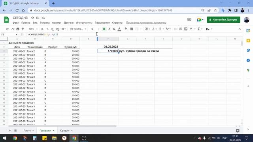The height and width of the screenshot is (142, 253).
Task: Open the horizontal align dropdown
Action: 147,29
